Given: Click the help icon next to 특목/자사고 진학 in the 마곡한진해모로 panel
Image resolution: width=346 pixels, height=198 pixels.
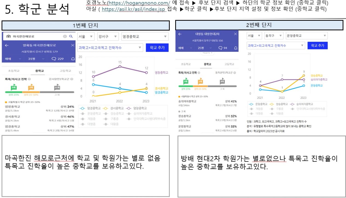Looking at the screenshot, I should 29,79.
